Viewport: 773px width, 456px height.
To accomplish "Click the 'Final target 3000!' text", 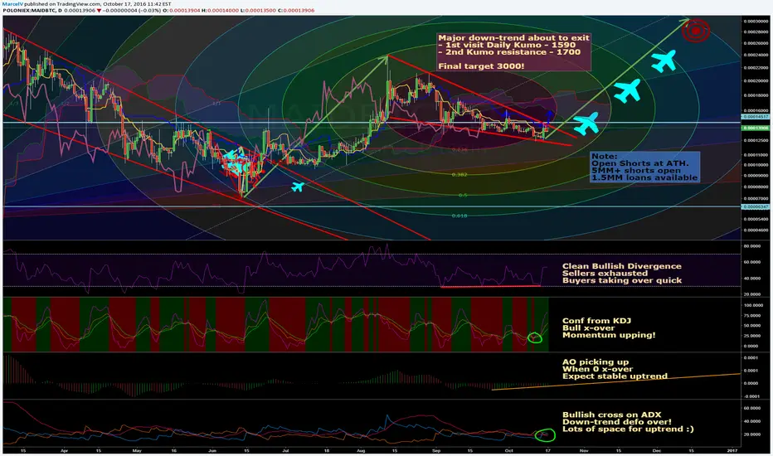I will [x=481, y=66].
